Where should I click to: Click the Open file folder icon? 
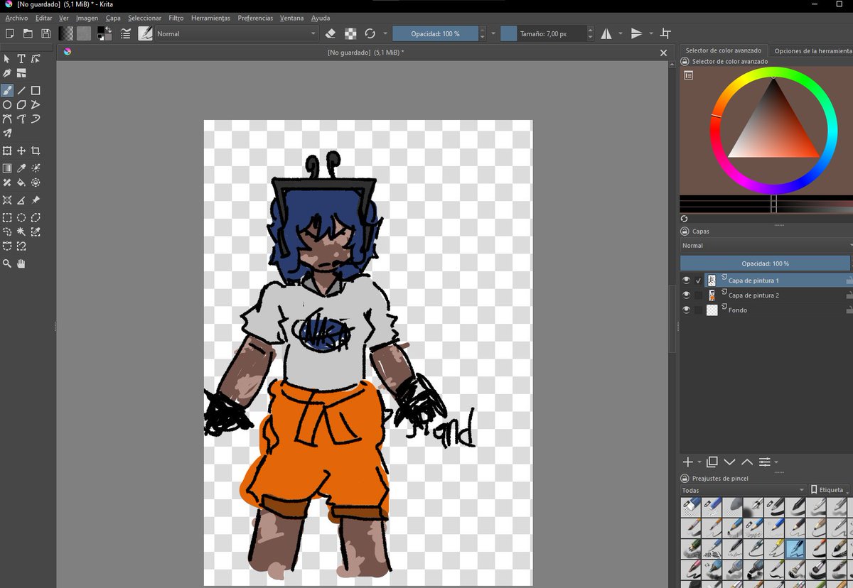tap(28, 33)
